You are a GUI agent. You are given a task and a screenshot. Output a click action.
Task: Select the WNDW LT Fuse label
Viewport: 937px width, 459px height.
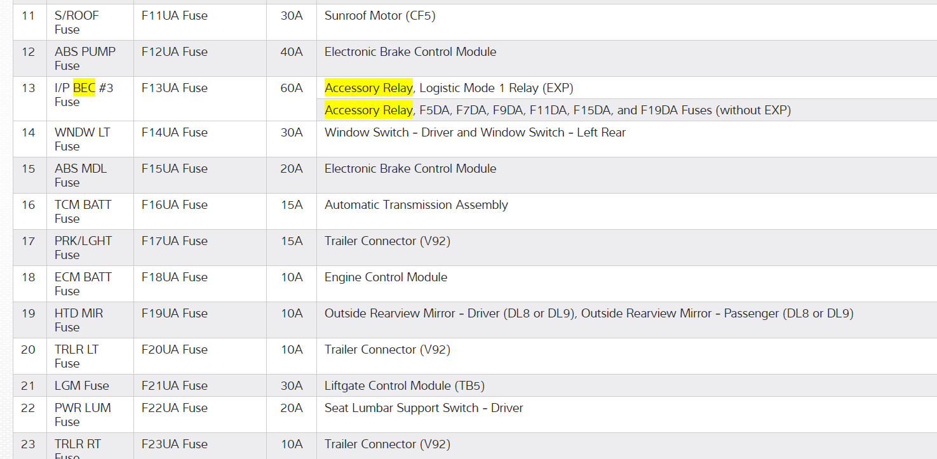82,139
